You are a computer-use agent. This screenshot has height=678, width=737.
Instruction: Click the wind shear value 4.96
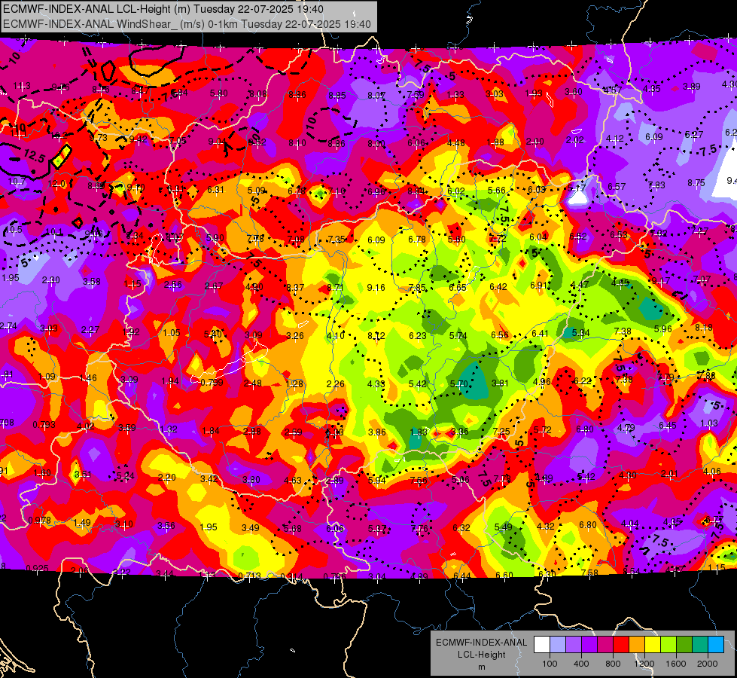coord(541,382)
